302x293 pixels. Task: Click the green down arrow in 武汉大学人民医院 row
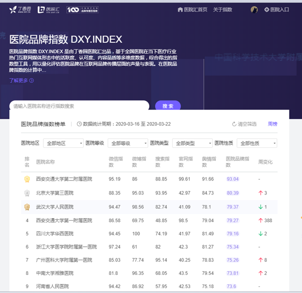coord(261,207)
